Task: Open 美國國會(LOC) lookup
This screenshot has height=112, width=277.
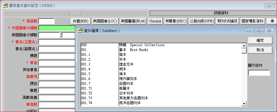Action: [105, 21]
